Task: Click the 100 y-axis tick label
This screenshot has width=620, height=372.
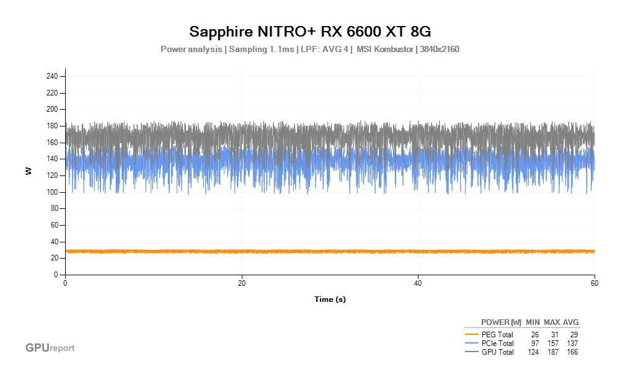Action: pyautogui.click(x=52, y=192)
